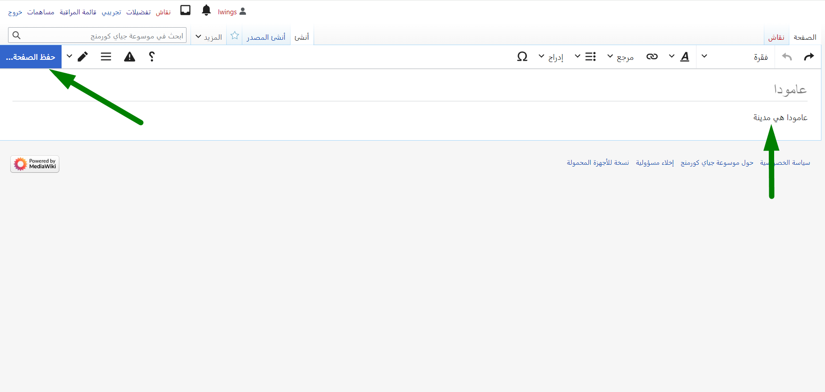Click the pencil switch-editor icon
The height and width of the screenshot is (392, 825).
(83, 57)
